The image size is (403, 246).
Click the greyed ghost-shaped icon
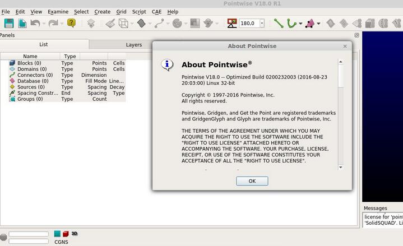pos(208,24)
